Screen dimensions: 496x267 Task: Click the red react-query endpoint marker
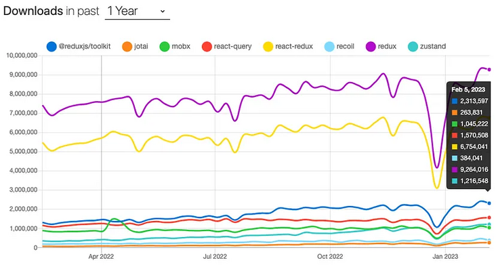(x=489, y=218)
